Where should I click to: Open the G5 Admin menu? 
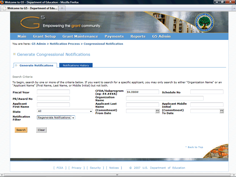tap(162, 37)
